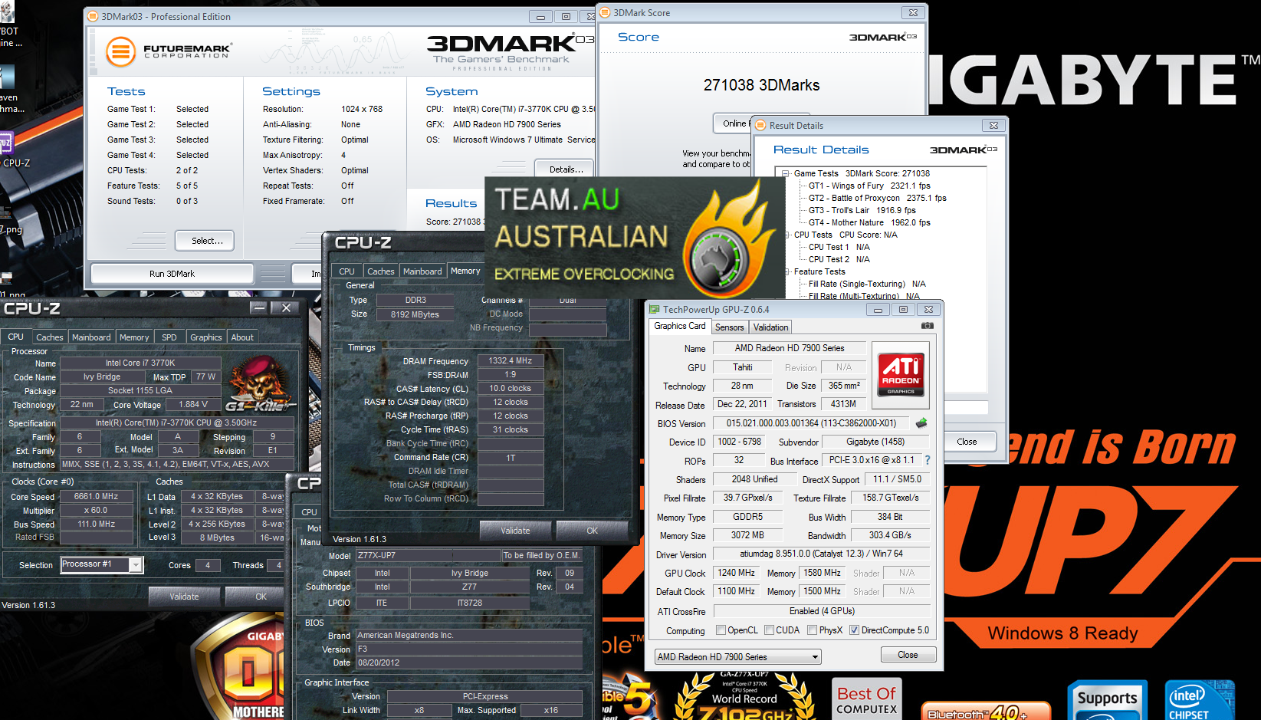
Task: Open the Processor #1 selection dropdown
Action: click(102, 565)
